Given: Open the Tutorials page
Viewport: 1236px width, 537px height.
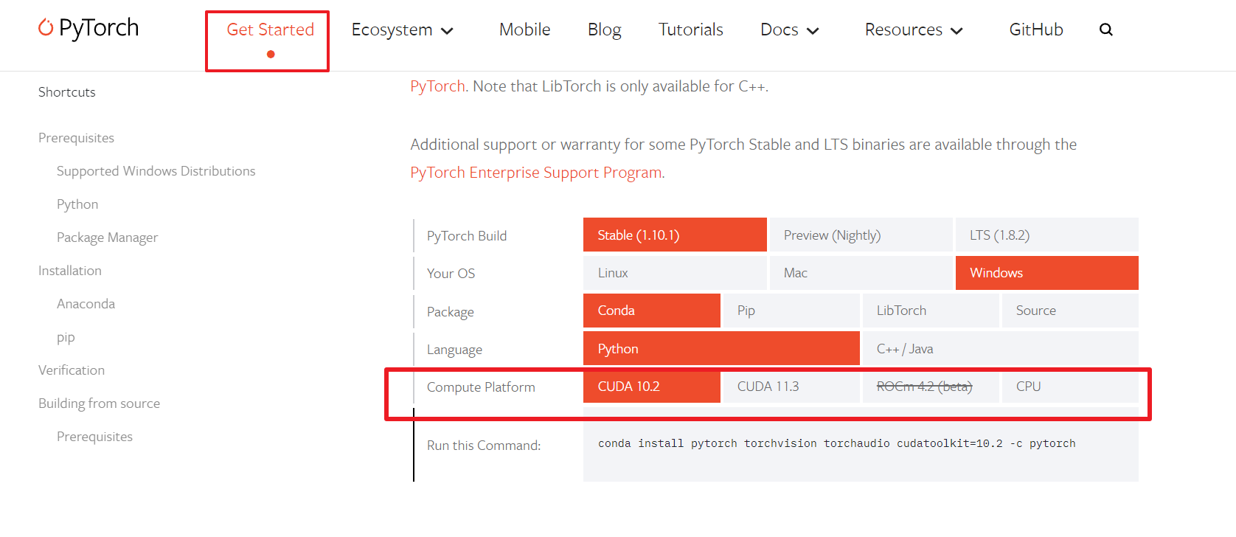Looking at the screenshot, I should coord(690,30).
